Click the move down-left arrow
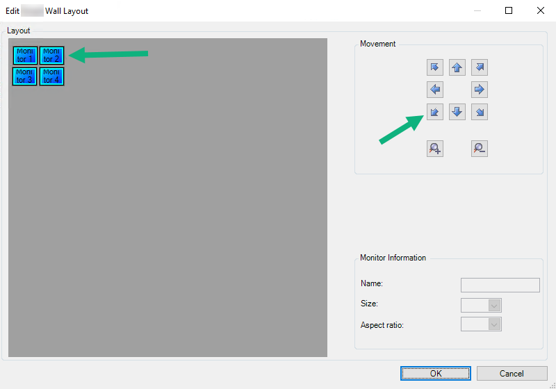 435,112
